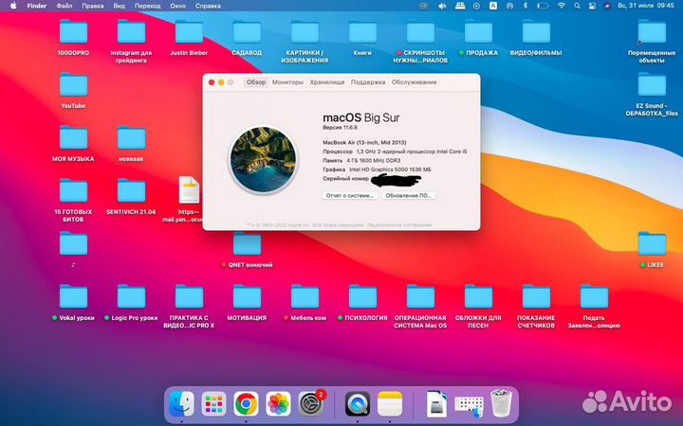Select the Logic Pro уроки folder
The image size is (683, 426).
tap(131, 297)
